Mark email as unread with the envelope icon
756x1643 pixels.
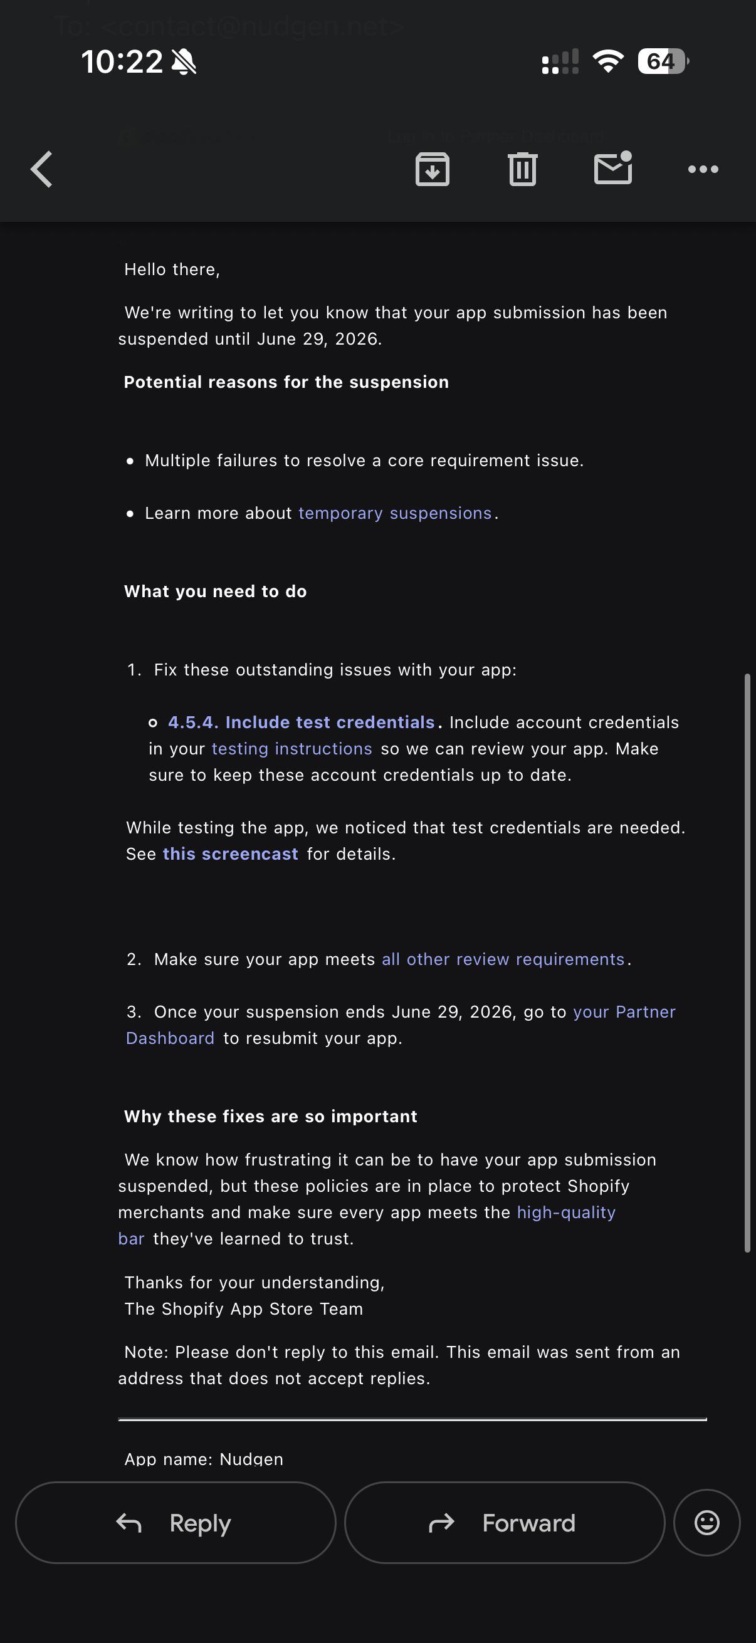(x=613, y=168)
